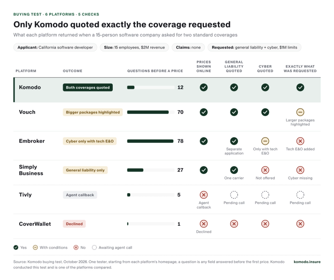Select the Embroker platform name
This screenshot has width=334, height=280.
[32, 141]
